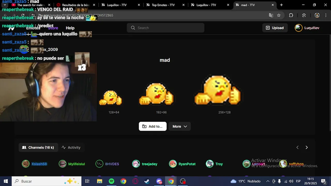Open the Luquillov username link
331x186 pixels.
point(312,28)
